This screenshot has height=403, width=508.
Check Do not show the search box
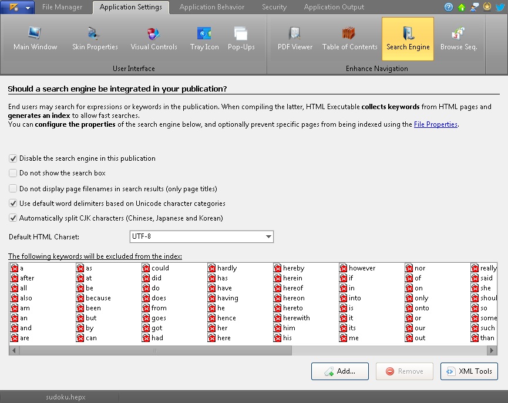tap(13, 173)
